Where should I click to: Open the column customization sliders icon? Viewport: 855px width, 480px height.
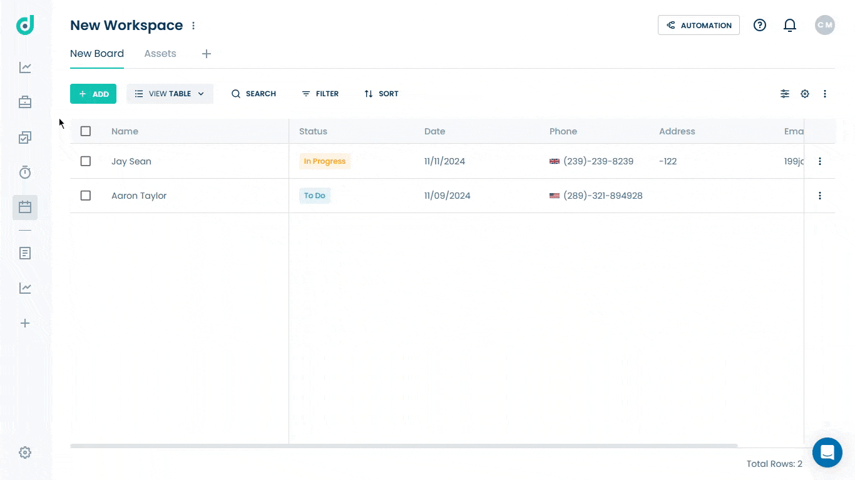785,94
